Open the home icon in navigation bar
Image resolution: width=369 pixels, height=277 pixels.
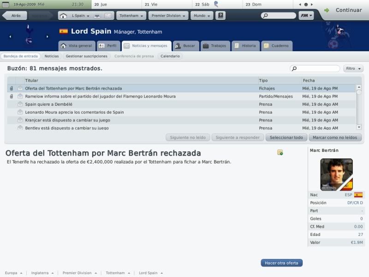point(63,16)
